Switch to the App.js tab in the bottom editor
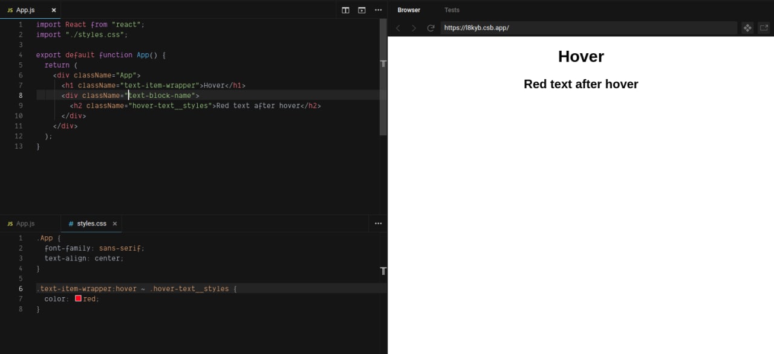This screenshot has height=354, width=774. pyautogui.click(x=25, y=224)
